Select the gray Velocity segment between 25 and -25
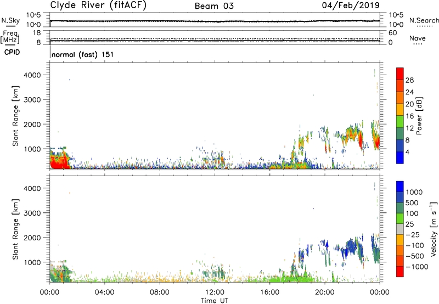Viewport: 439px width, 304px height. click(400, 229)
